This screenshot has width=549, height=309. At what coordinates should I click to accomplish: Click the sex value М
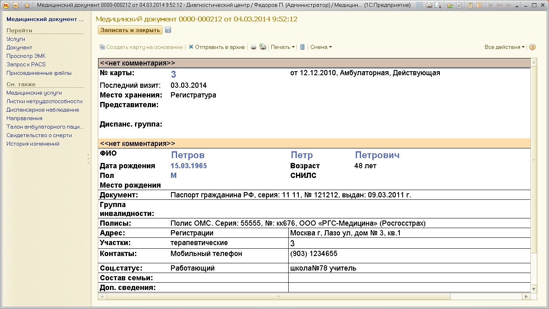click(x=174, y=176)
